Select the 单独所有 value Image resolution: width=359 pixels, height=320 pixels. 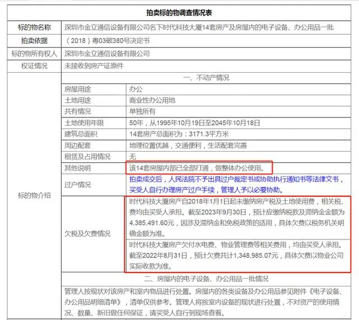pos(142,111)
